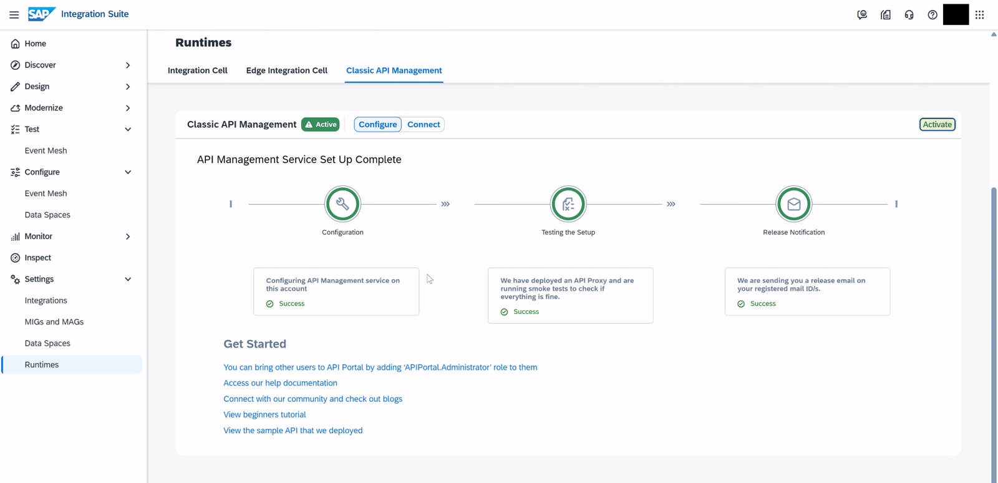Open MIGs and MAGs settings
998x483 pixels.
[x=54, y=322]
